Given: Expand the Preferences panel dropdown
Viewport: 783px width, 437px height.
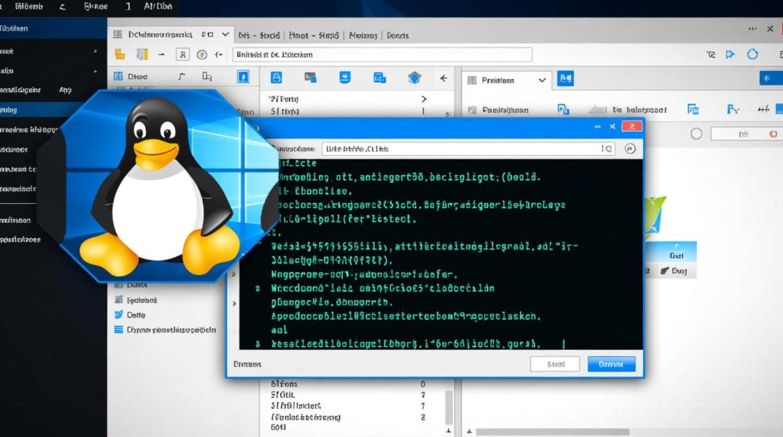Looking at the screenshot, I should tap(542, 80).
